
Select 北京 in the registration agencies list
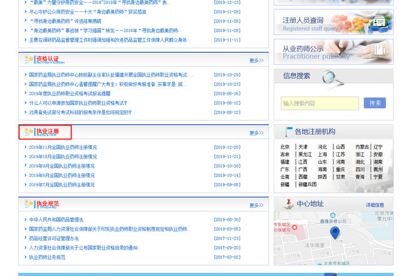(x=285, y=147)
